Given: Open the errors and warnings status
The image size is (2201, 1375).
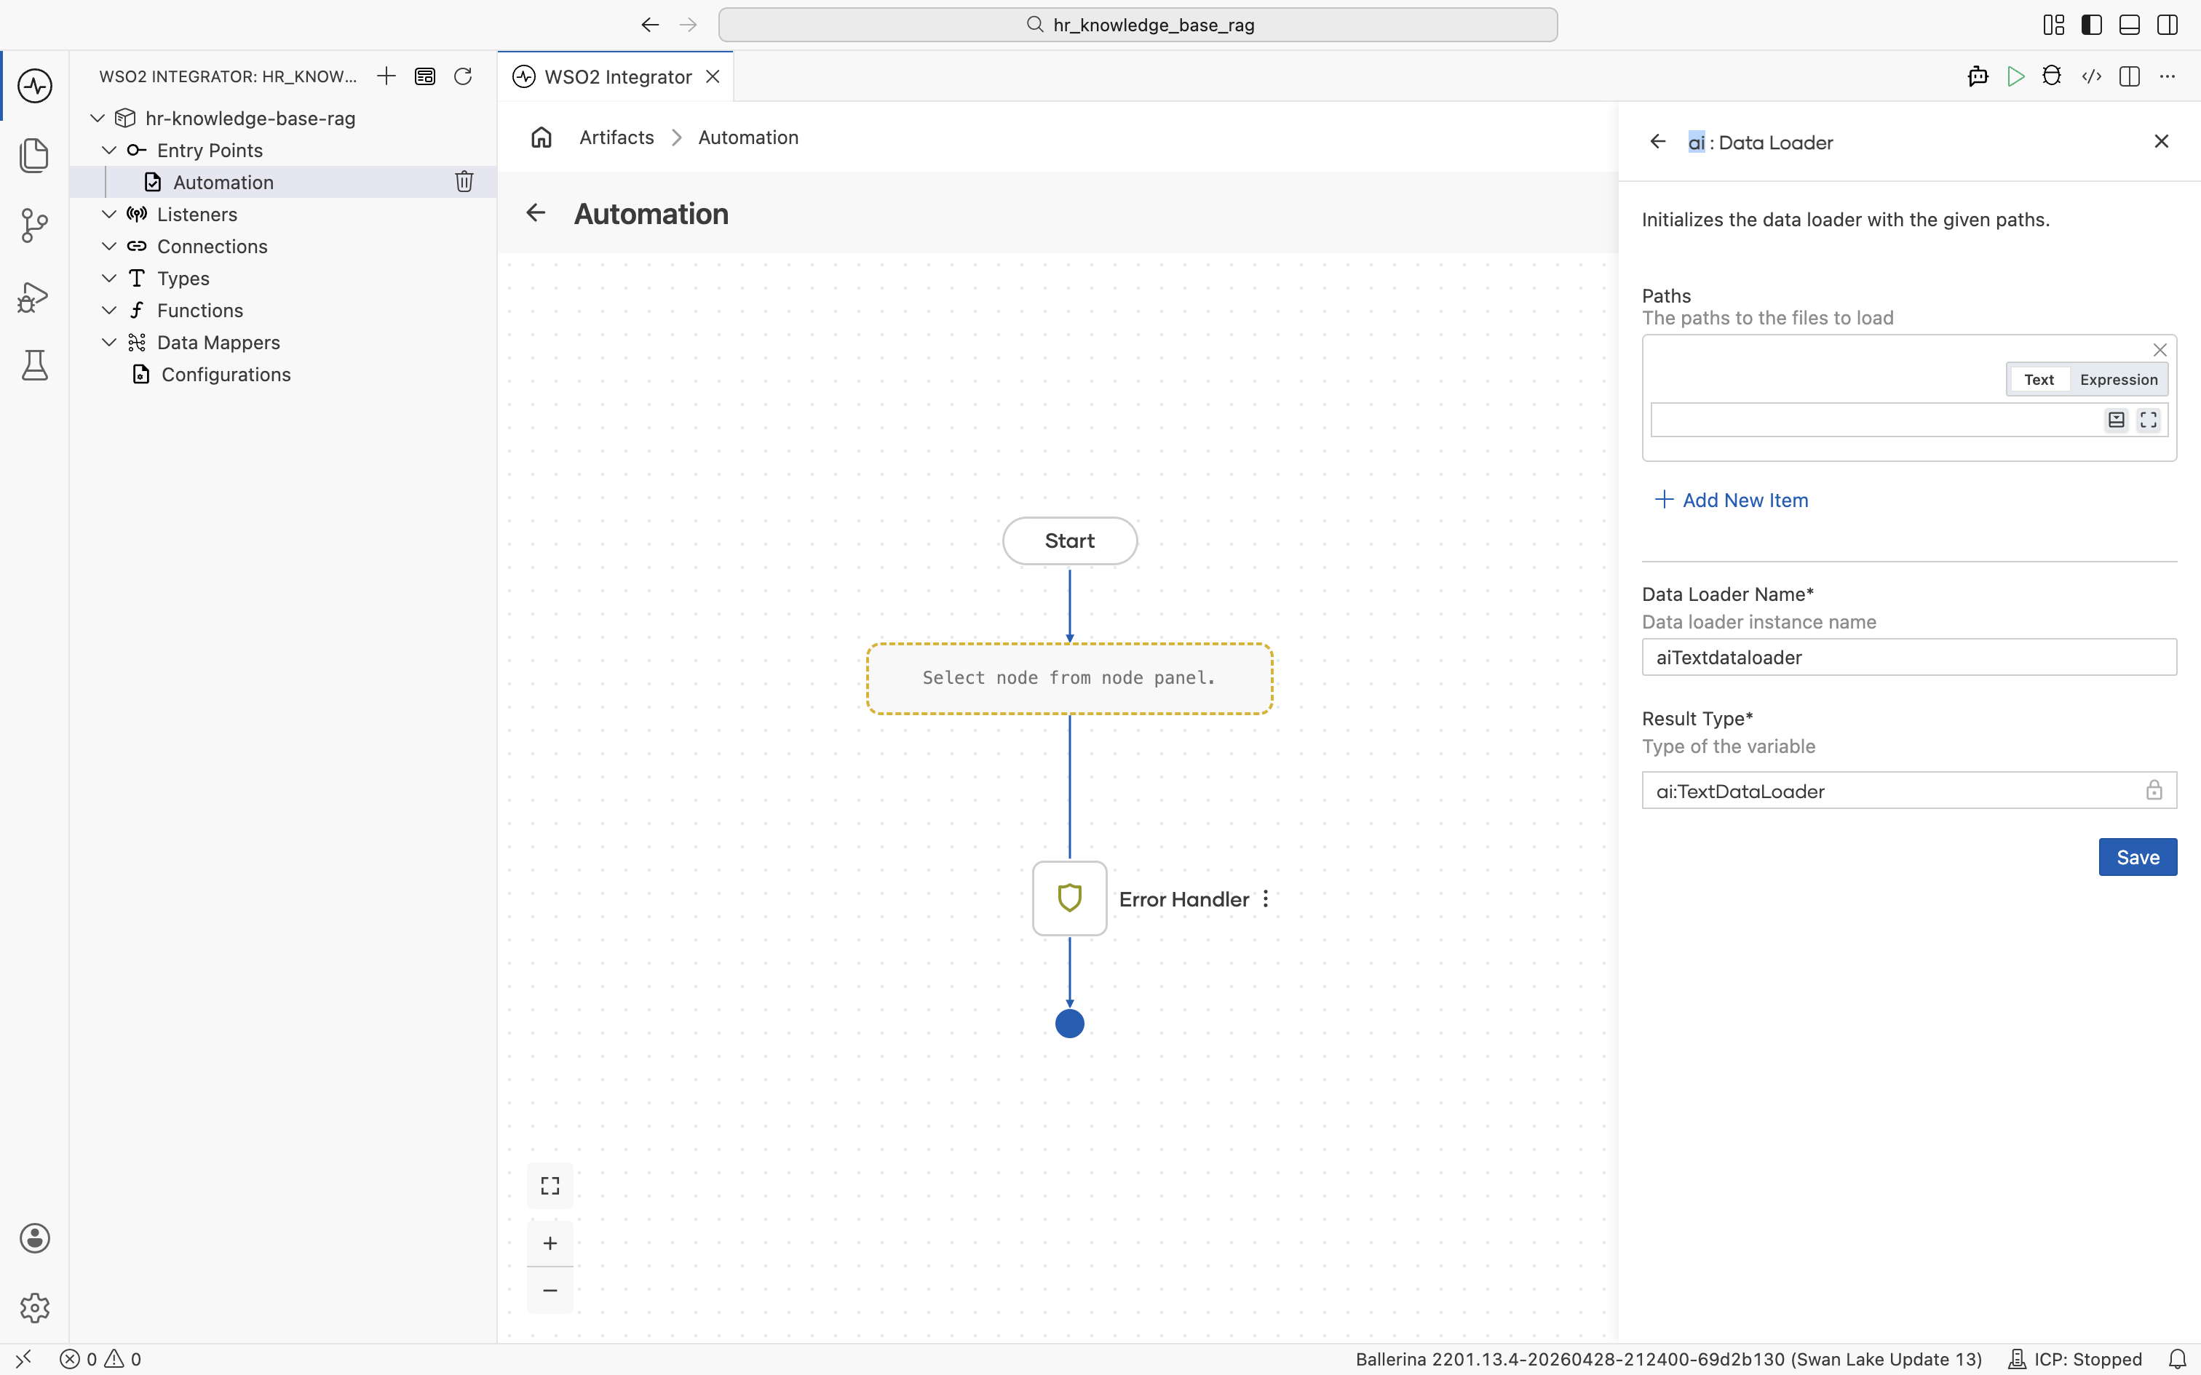Looking at the screenshot, I should tap(100, 1360).
